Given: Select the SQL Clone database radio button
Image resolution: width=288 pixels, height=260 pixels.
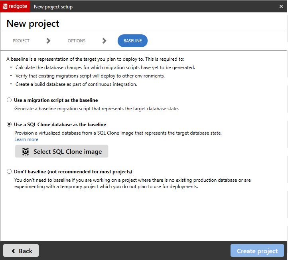Looking at the screenshot, I should point(9,125).
